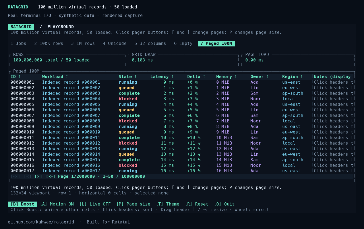The width and height of the screenshot is (364, 229).
Task: Click the [R] Reset button
Action: tap(197, 204)
